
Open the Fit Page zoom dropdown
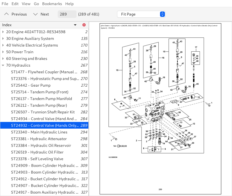click(x=141, y=14)
